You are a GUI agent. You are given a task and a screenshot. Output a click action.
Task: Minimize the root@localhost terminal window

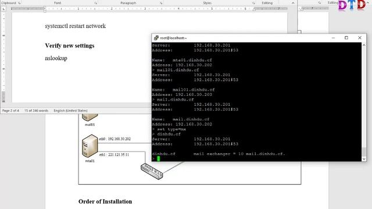pos(333,38)
